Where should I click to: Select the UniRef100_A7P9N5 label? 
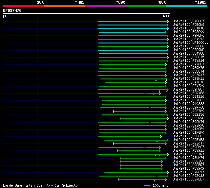point(188,50)
